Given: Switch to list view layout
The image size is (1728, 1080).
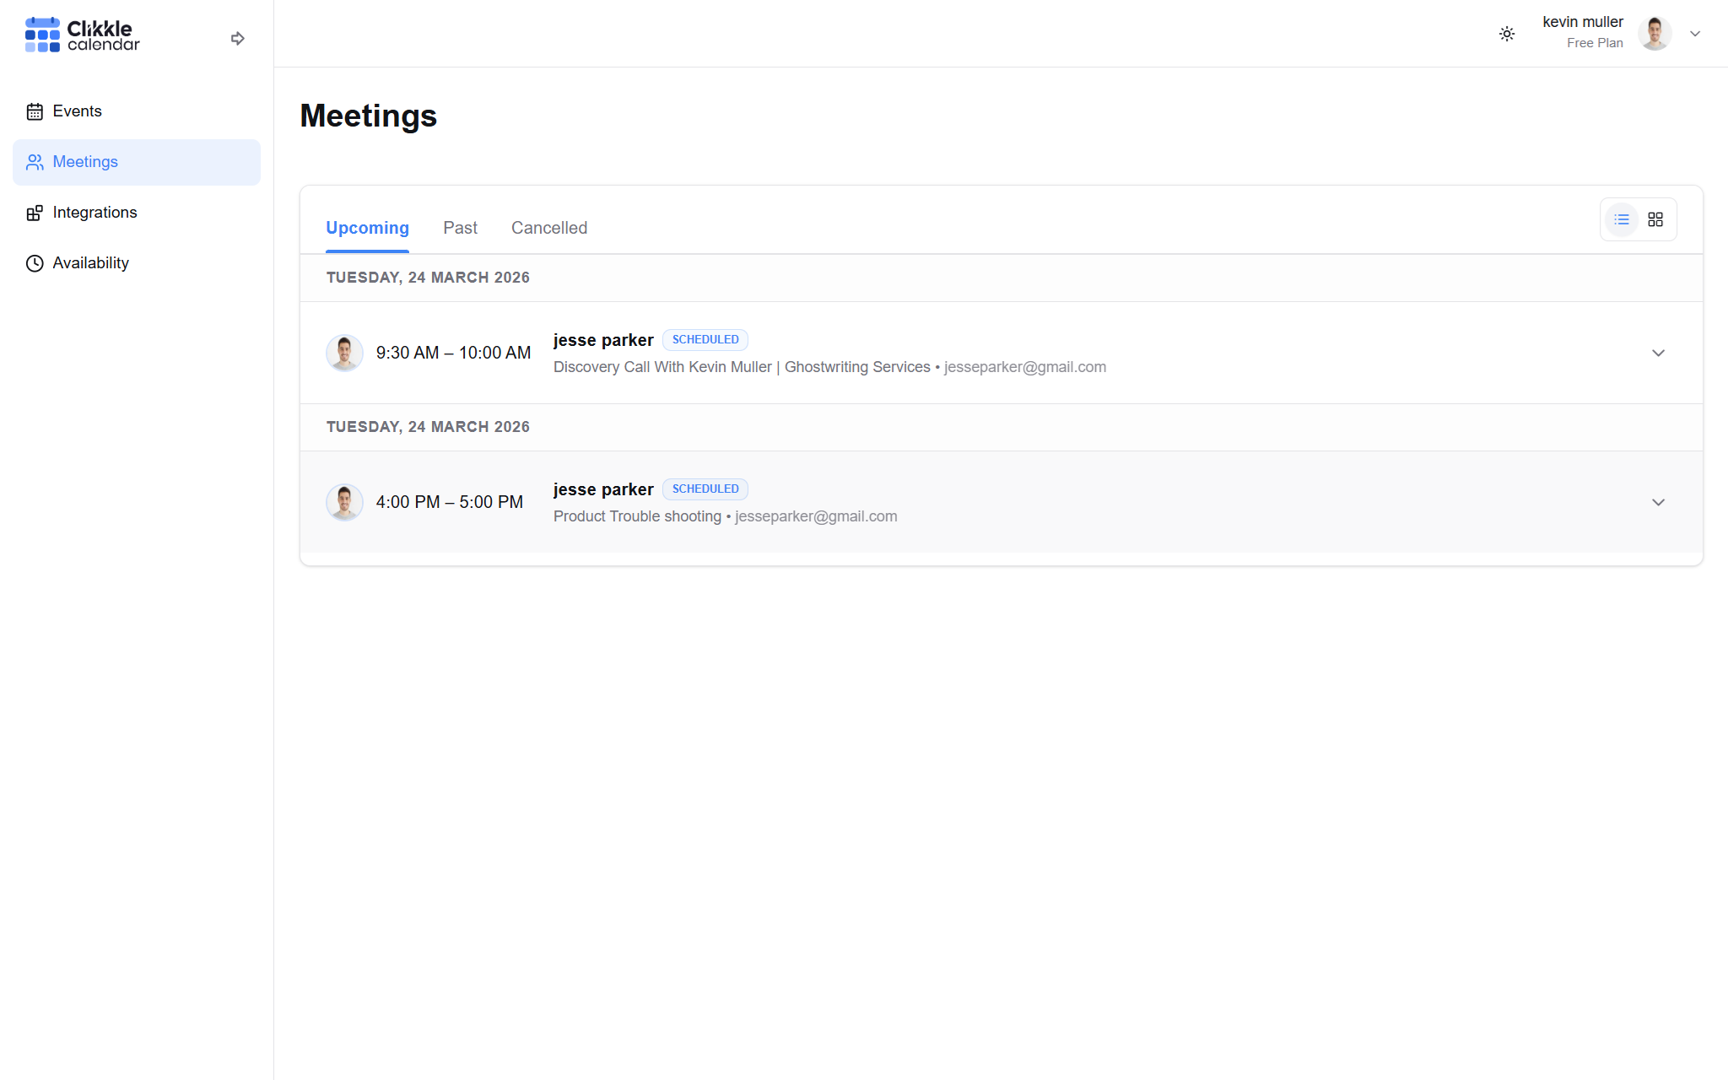Looking at the screenshot, I should pos(1621,219).
